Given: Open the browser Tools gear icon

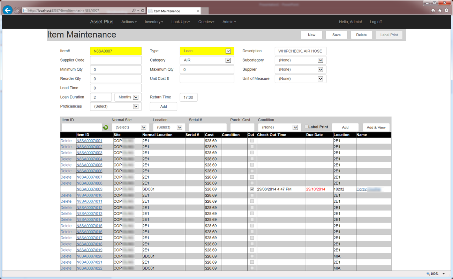Looking at the screenshot, I should (446, 10).
